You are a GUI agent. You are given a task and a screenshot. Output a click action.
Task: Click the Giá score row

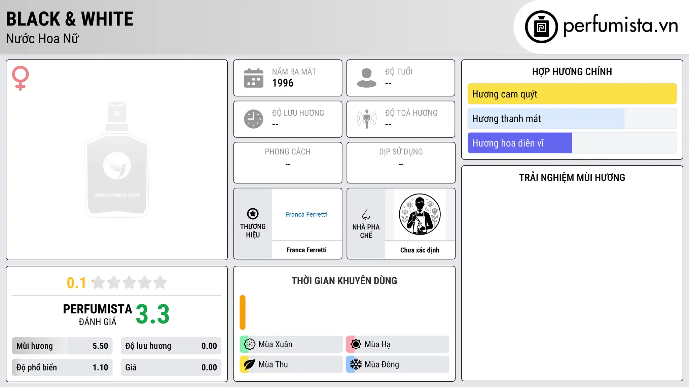click(x=171, y=368)
